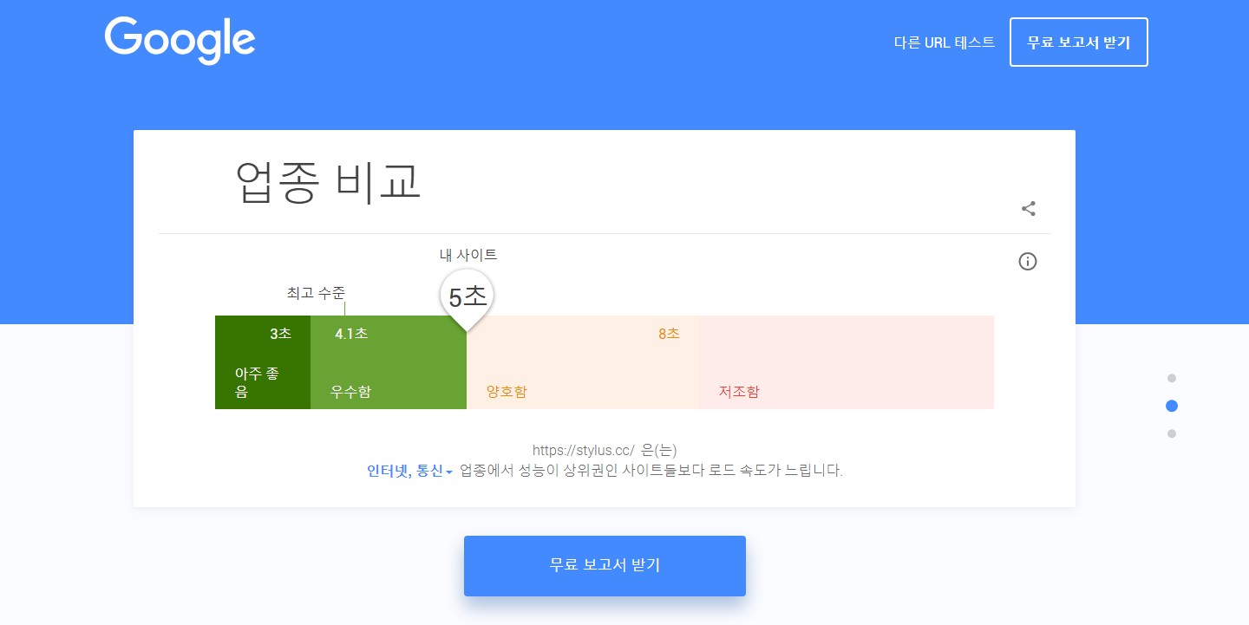Click '다른 URL 테스트' to test another URL

(x=945, y=42)
